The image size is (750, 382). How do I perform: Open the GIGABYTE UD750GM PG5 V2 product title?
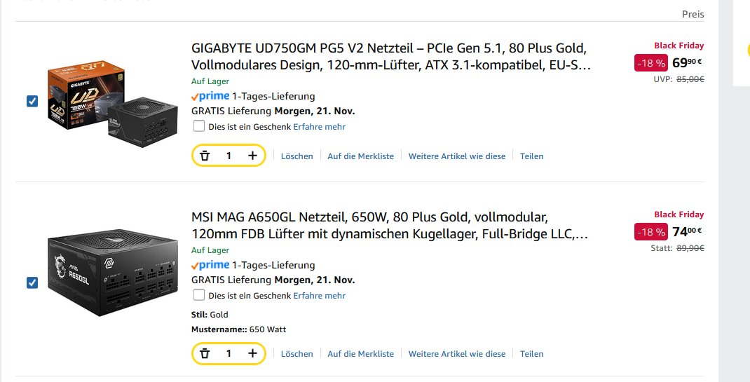coord(391,56)
